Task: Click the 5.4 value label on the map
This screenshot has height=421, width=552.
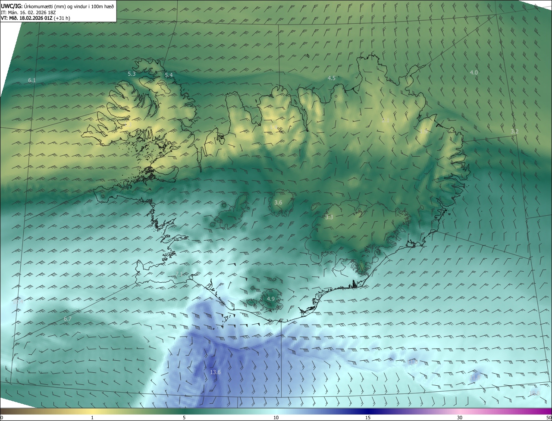Action: coord(169,75)
